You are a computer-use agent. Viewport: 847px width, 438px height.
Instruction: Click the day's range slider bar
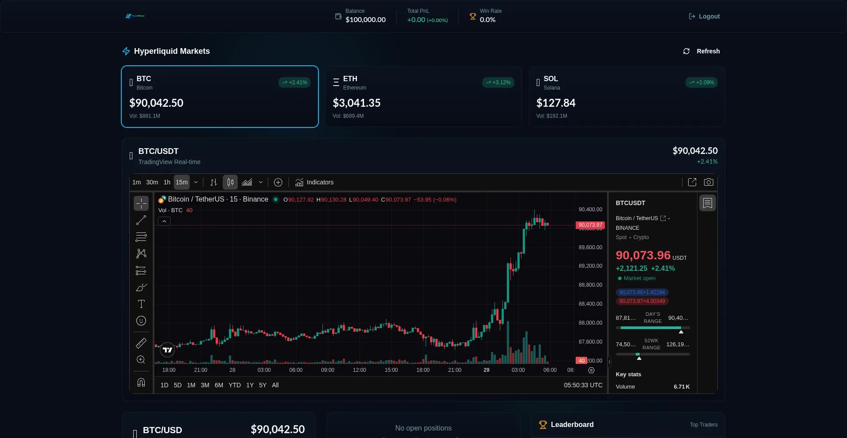coord(652,328)
